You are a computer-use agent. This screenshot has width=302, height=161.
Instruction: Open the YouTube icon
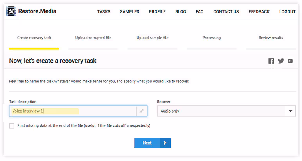coord(290,61)
